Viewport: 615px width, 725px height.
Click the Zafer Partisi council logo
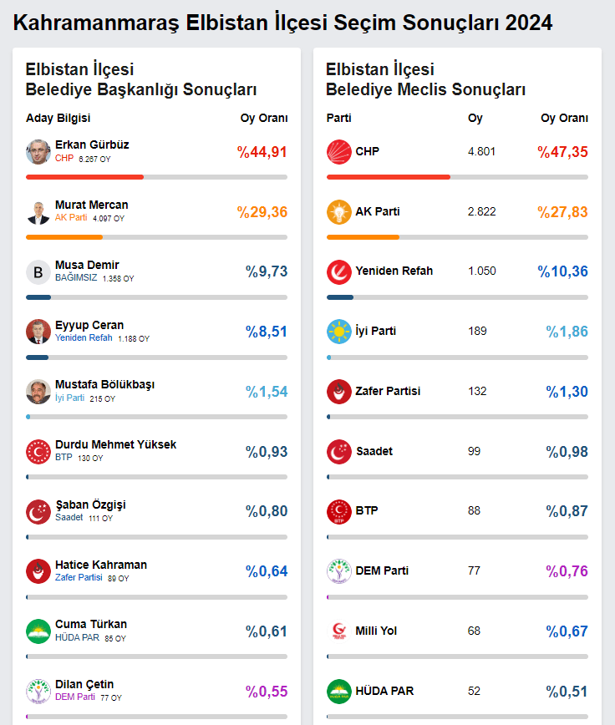coord(339,392)
